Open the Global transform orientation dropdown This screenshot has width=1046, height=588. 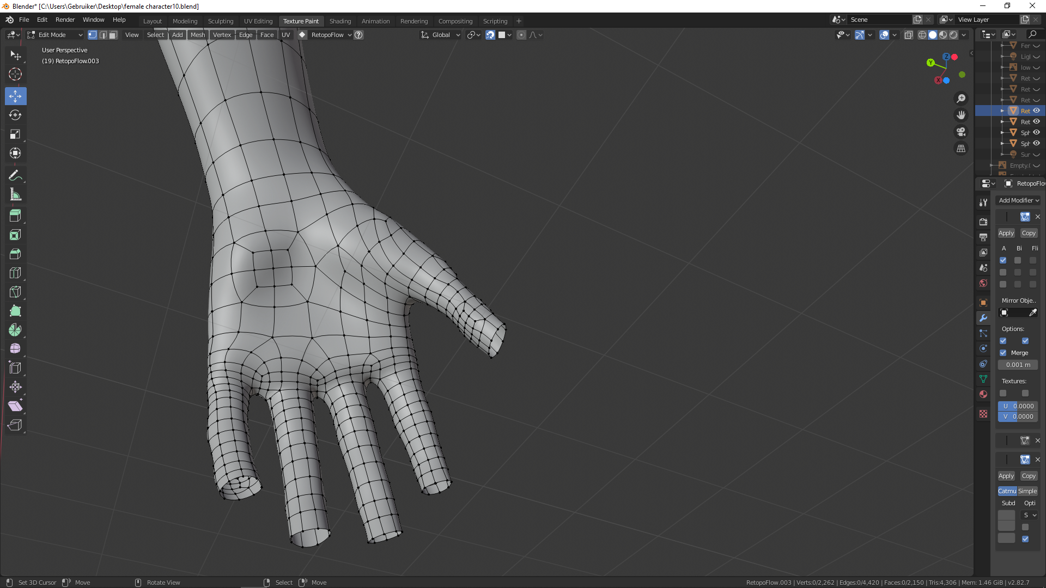(x=441, y=35)
